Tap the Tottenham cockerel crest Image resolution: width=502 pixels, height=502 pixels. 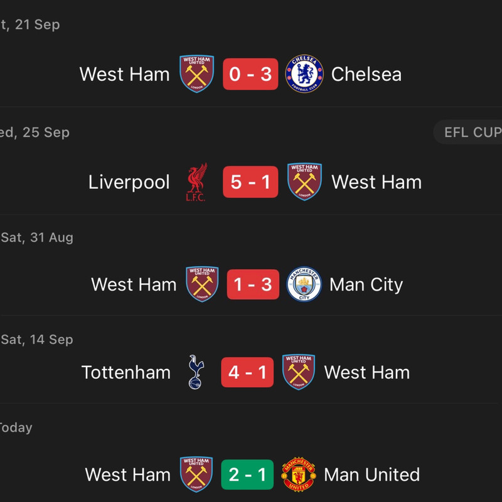[x=196, y=372]
